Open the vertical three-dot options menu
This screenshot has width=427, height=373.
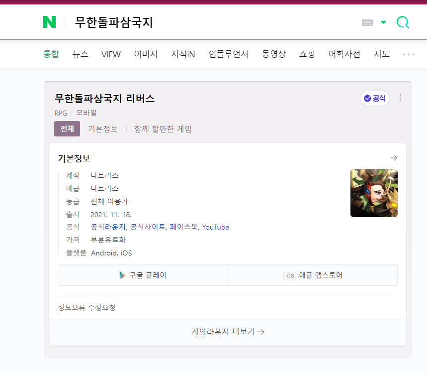400,98
